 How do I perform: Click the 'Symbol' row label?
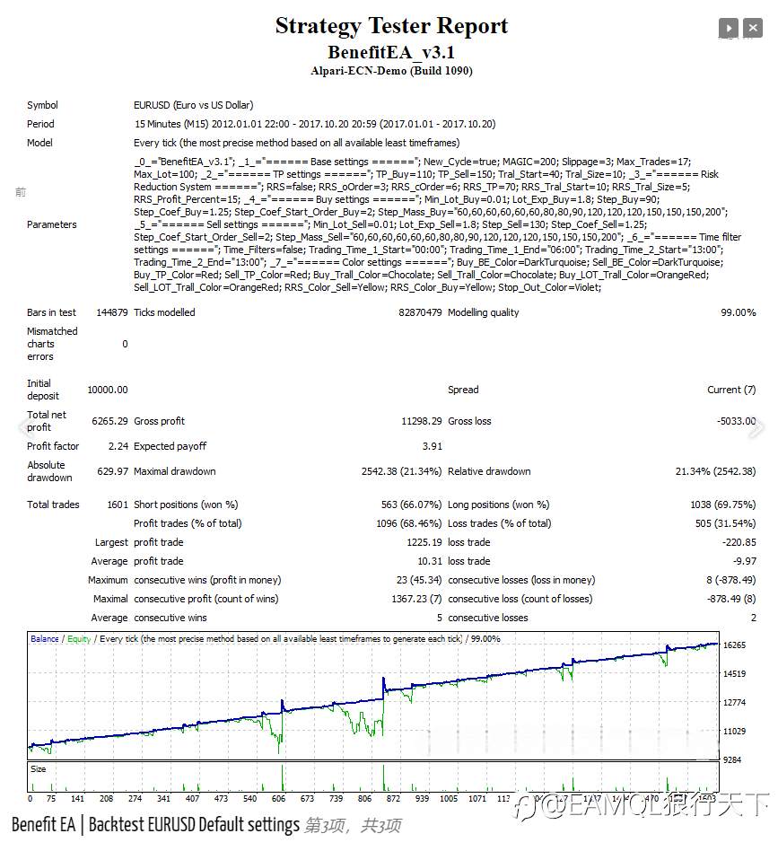[42, 105]
